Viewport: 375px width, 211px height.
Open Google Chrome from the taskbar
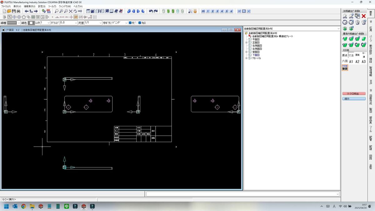tap(23, 206)
